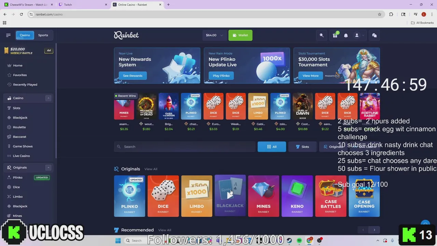This screenshot has width=437, height=246.
Task: Open the hamburger sidebar menu
Action: [x=8, y=35]
